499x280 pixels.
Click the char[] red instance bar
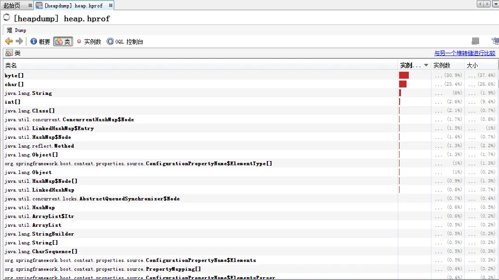(x=402, y=84)
